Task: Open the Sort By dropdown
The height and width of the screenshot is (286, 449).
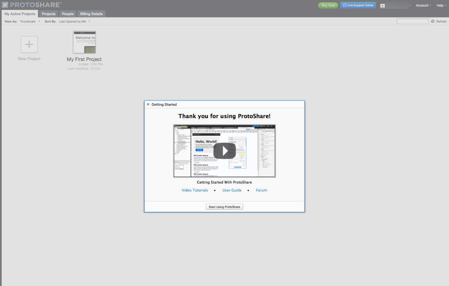Action: point(74,22)
